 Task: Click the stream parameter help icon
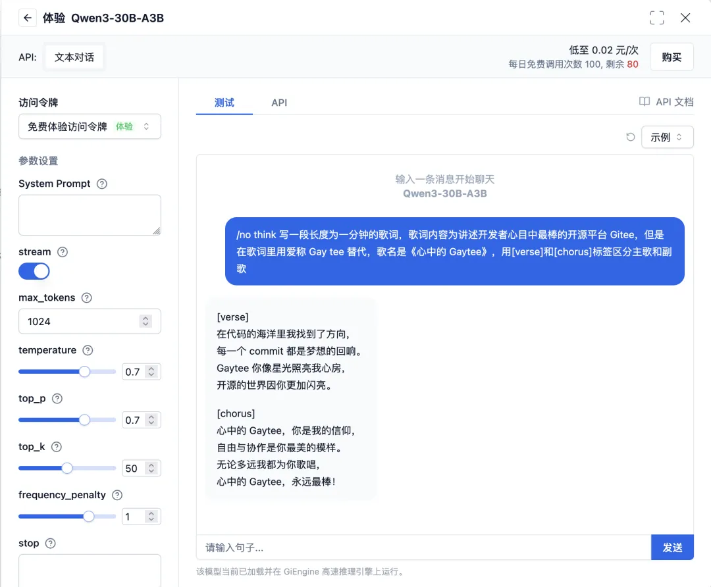coord(61,251)
